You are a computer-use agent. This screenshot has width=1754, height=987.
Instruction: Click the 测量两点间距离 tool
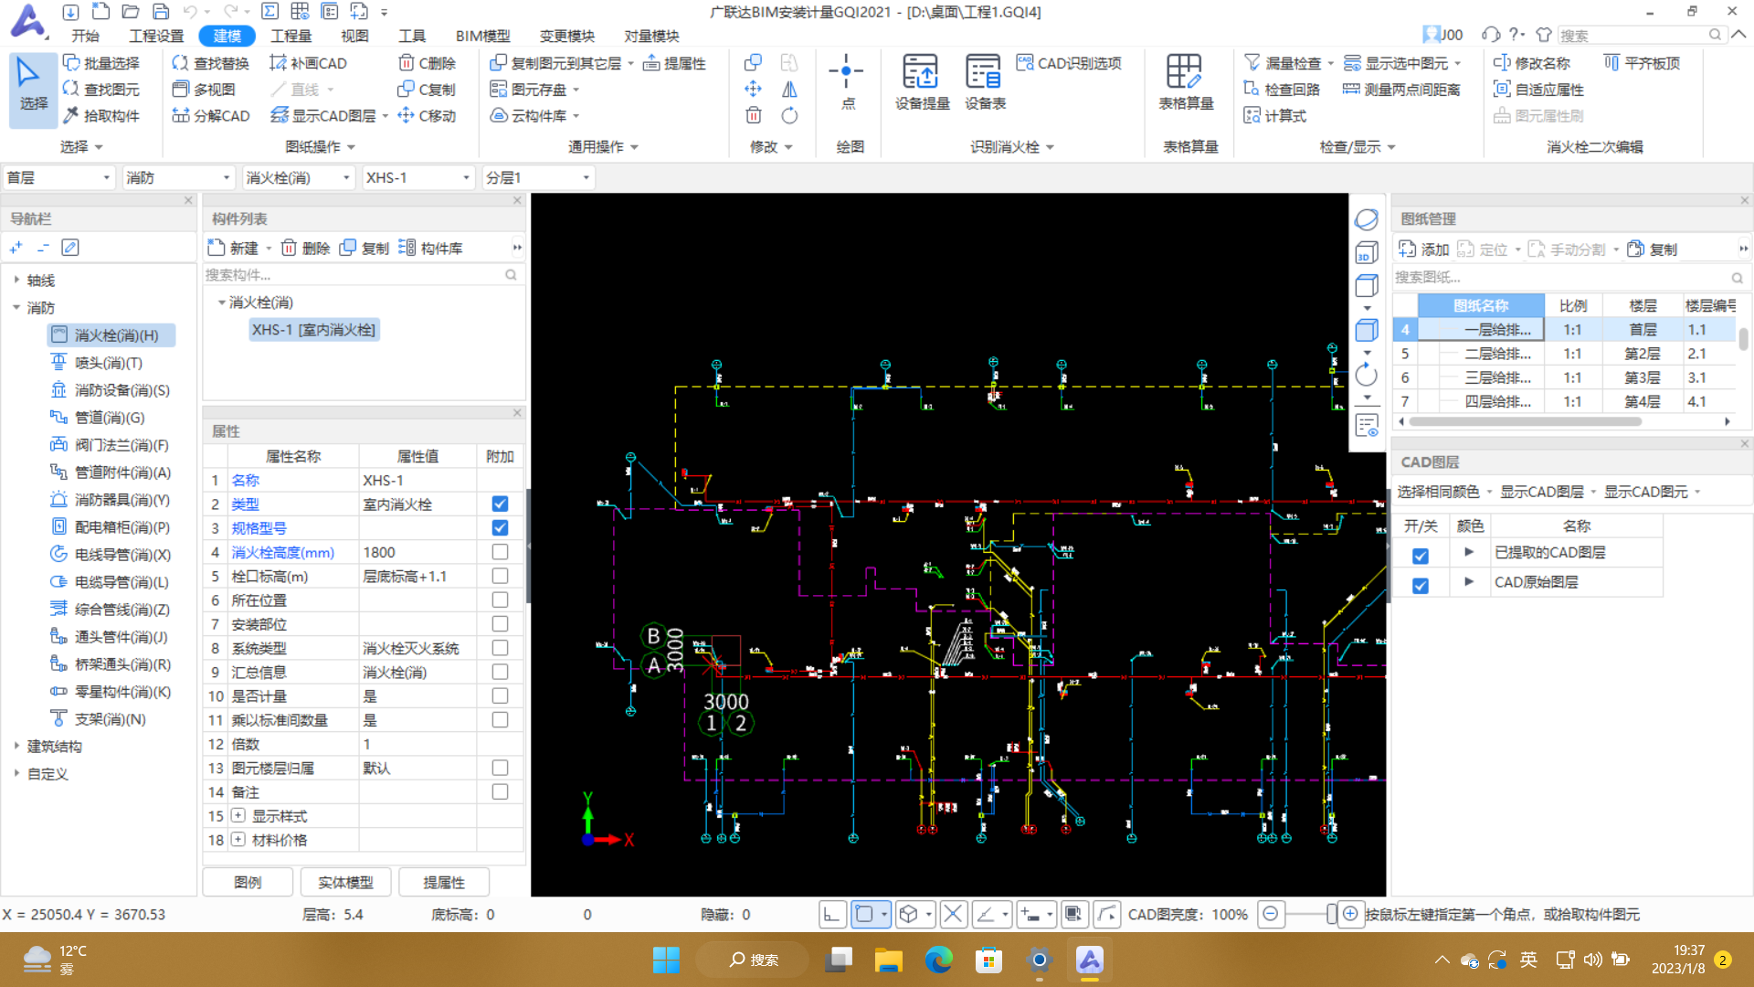click(1402, 90)
